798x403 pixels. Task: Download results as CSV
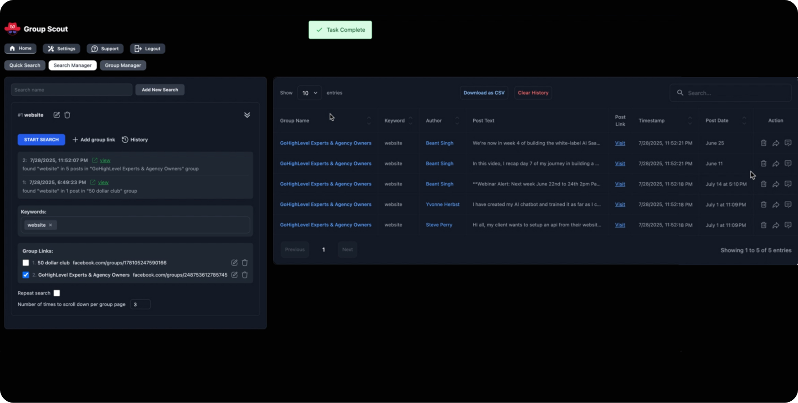[484, 93]
